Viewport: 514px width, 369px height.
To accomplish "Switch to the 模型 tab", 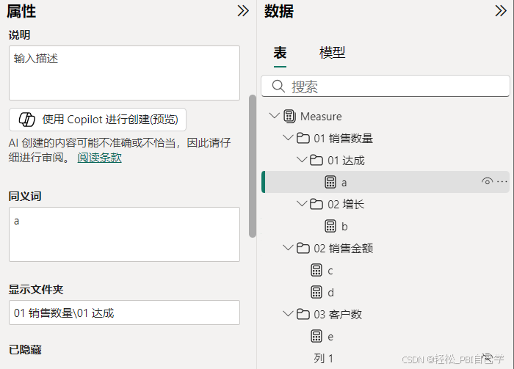I will [x=332, y=53].
